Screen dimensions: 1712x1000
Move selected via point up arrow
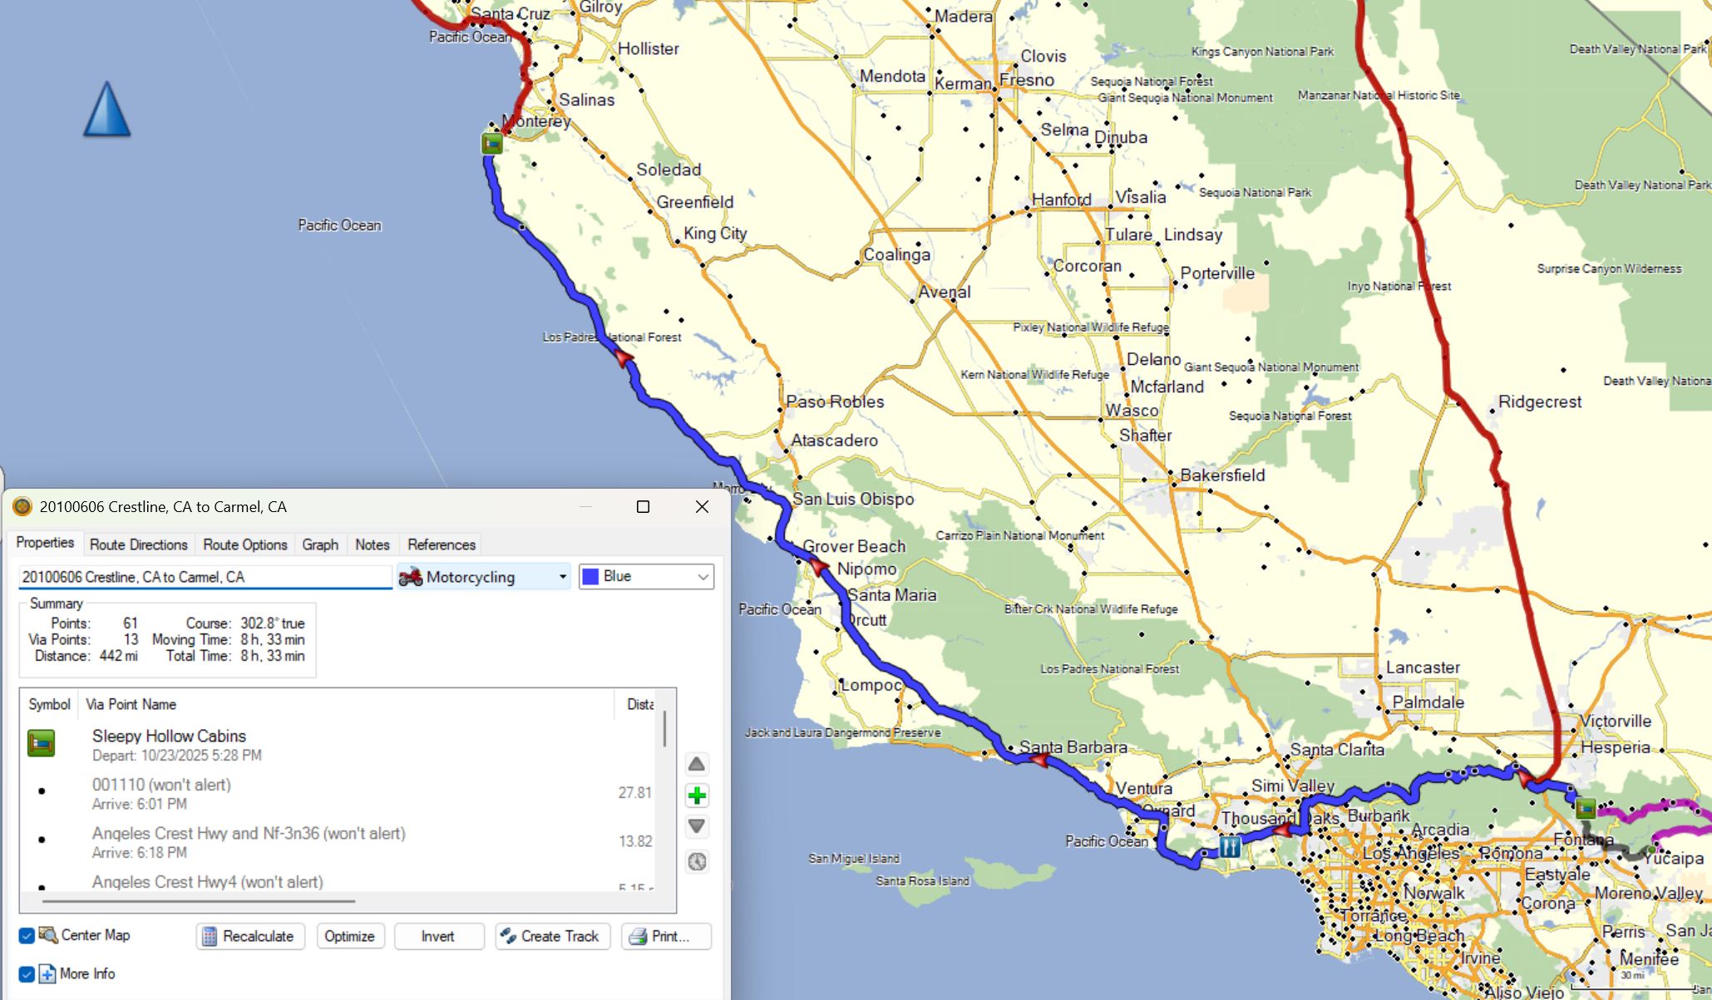pyautogui.click(x=697, y=764)
